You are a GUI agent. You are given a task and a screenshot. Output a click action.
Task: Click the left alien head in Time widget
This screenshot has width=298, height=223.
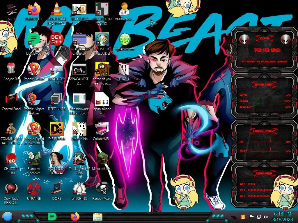[244, 39]
